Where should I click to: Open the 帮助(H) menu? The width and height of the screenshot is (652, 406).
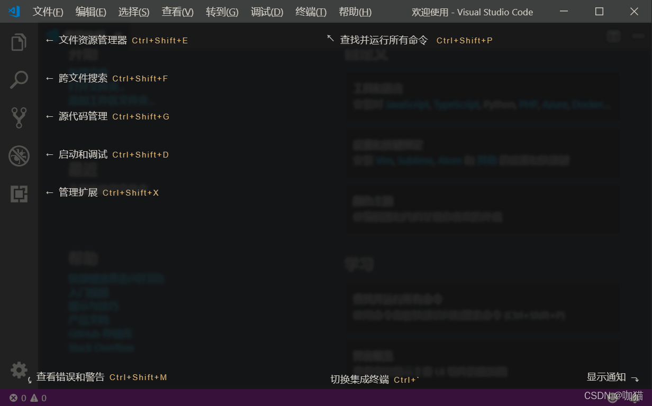click(x=355, y=12)
